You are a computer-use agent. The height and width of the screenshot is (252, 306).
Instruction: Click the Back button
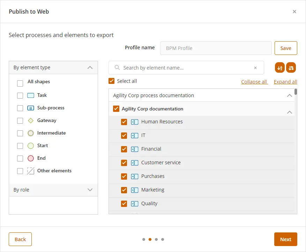(20, 239)
